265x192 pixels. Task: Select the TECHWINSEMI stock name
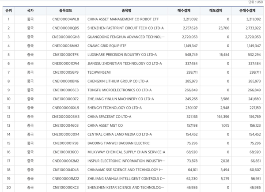pyautogui.click(x=99, y=72)
